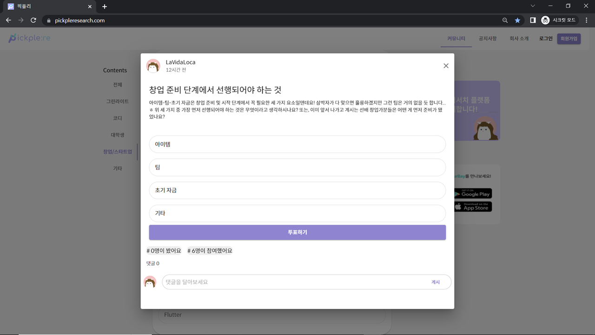Click the username LaVidaLoca
Image resolution: width=595 pixels, height=335 pixels.
click(180, 62)
